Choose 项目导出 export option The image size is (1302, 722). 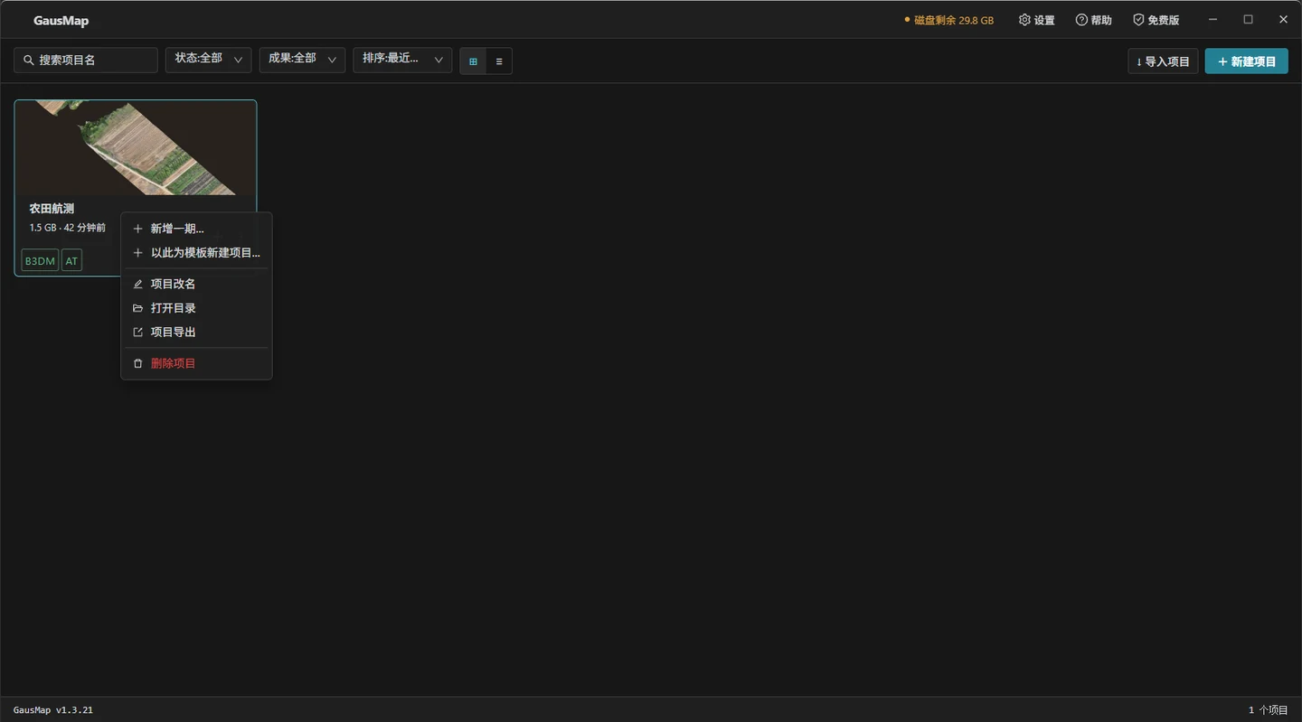[196, 332]
